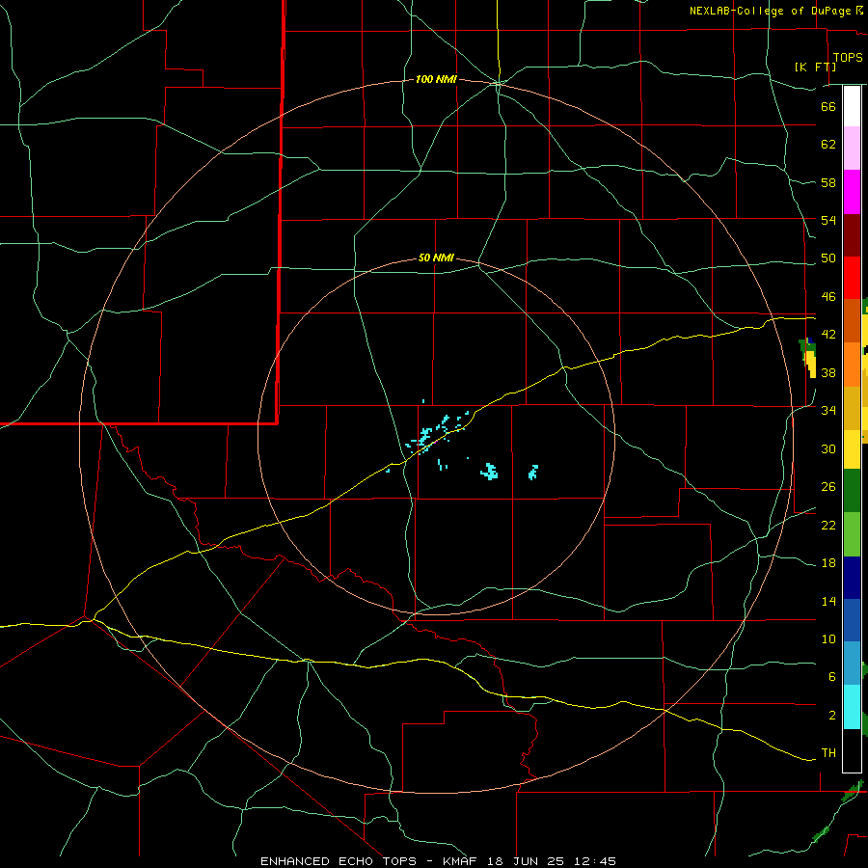
Task: Click the yellow echo beside the legend bar
Action: 811,364
